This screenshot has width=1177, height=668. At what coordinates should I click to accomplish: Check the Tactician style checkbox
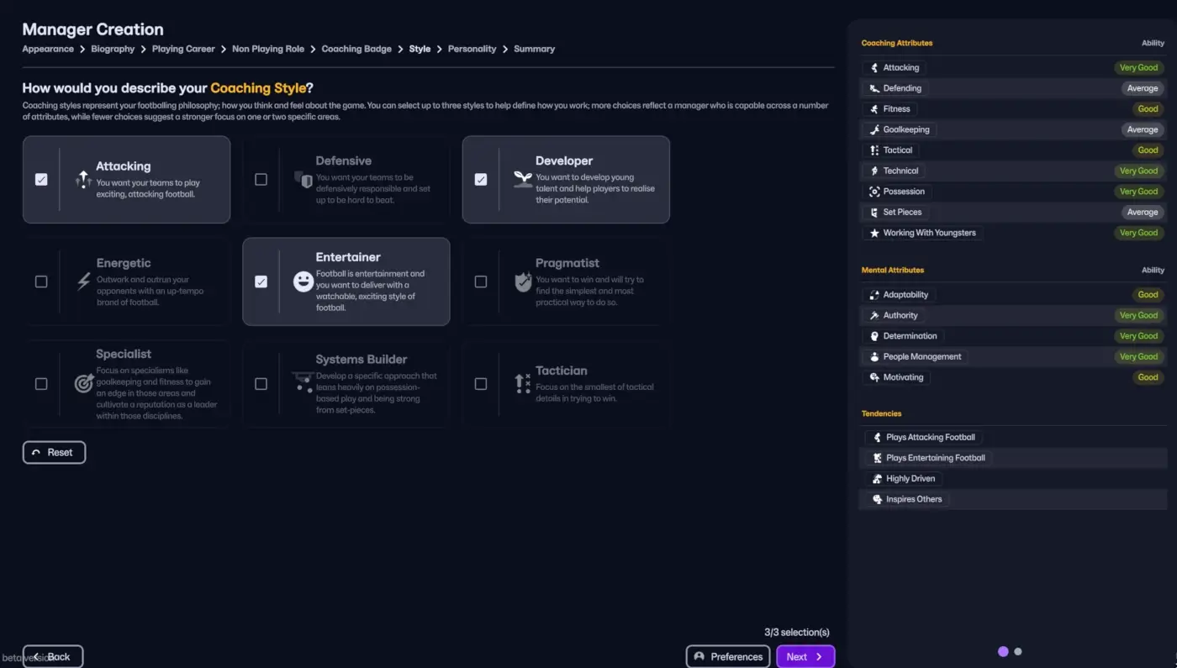[481, 383]
